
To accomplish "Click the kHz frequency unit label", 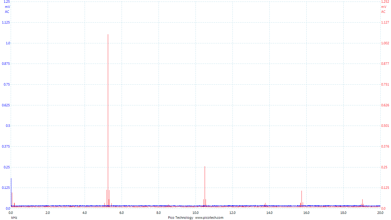I will tap(14, 218).
